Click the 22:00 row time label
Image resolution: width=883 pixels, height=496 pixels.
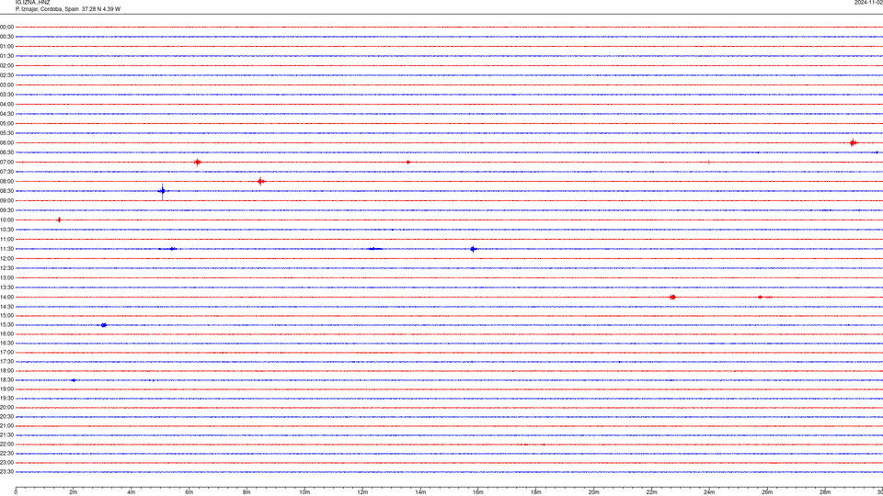[x=6, y=444]
